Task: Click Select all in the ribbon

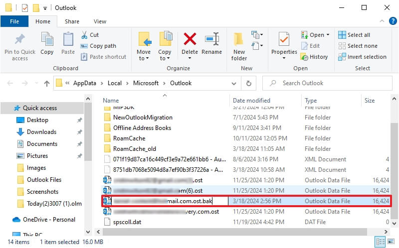Action: pyautogui.click(x=354, y=35)
